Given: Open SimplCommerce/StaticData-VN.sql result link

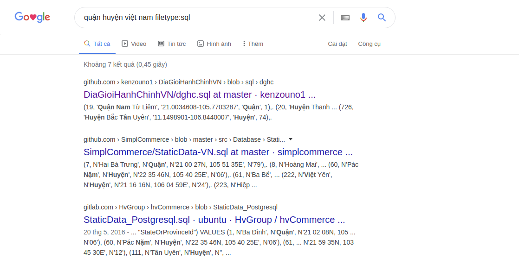Looking at the screenshot, I should tap(218, 152).
